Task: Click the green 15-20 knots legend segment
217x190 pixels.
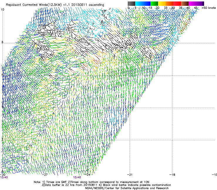Action: 154,4
